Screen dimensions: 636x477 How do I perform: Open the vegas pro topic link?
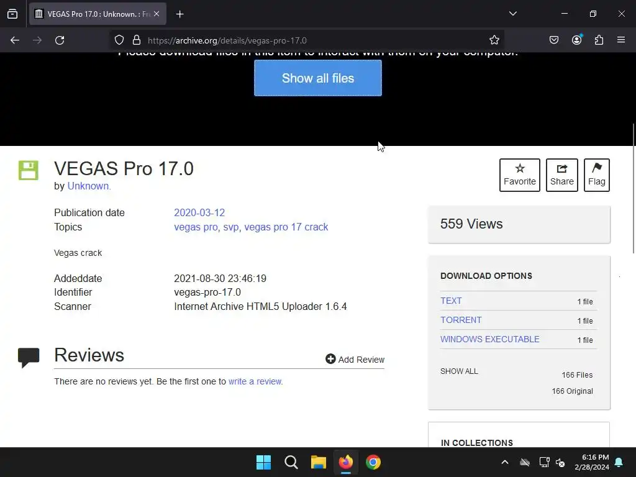[196, 227]
